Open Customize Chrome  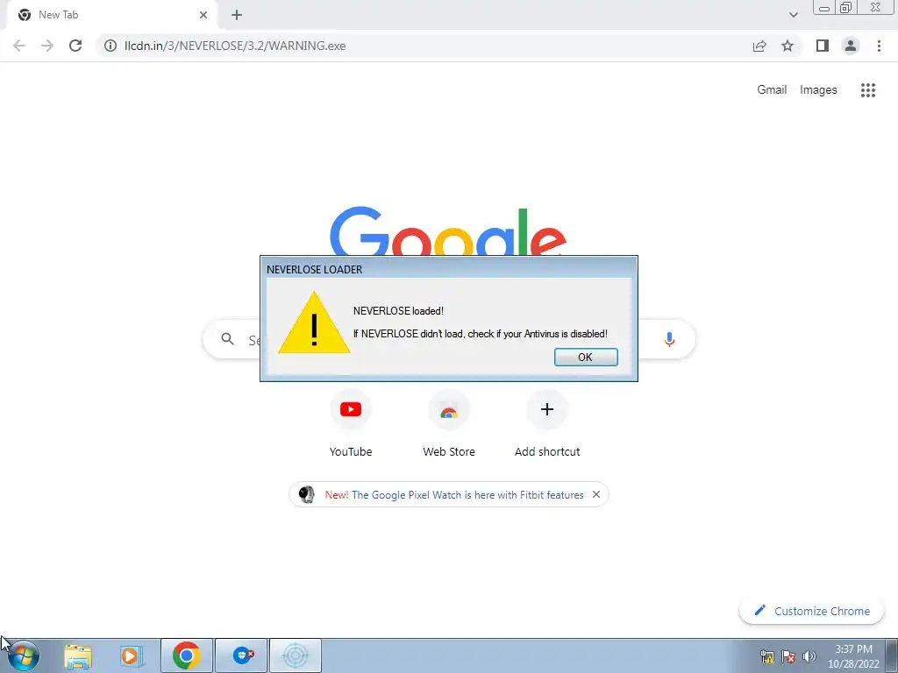pyautogui.click(x=811, y=611)
